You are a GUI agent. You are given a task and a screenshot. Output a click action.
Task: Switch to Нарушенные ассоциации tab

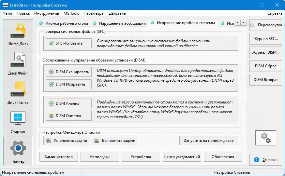(119, 23)
